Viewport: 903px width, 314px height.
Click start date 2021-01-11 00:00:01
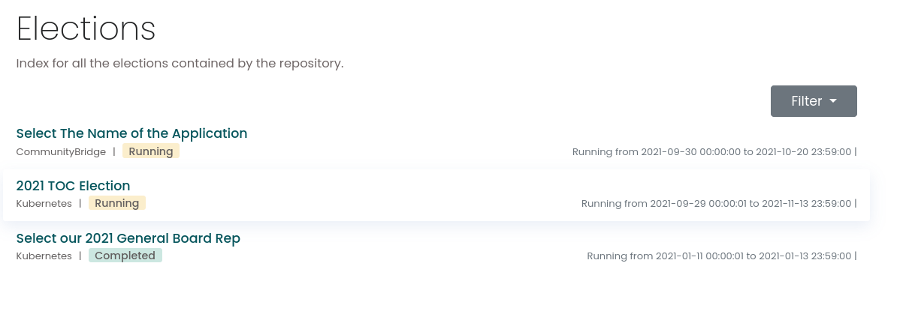pos(699,256)
